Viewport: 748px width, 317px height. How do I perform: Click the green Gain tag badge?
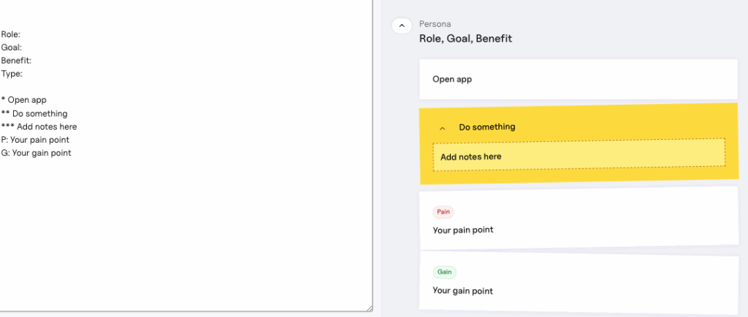click(444, 273)
